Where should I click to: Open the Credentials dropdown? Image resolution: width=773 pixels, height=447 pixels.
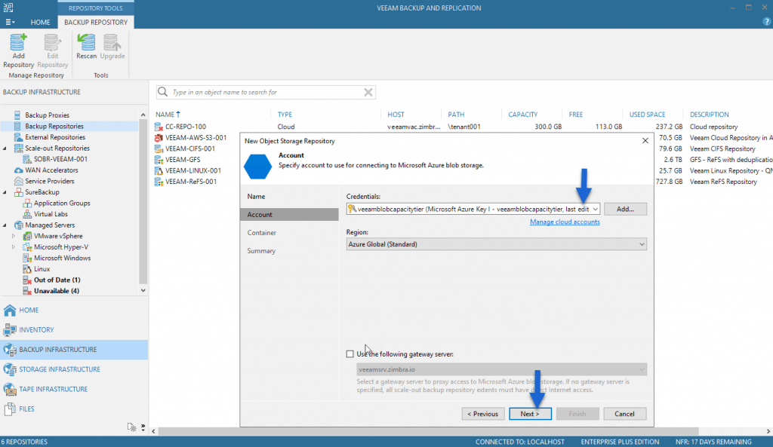click(x=595, y=209)
